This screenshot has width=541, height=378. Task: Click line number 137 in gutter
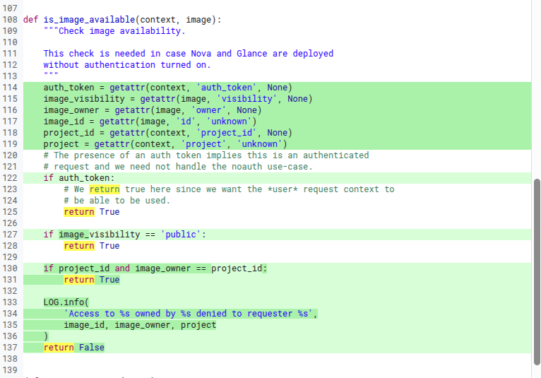(10, 348)
